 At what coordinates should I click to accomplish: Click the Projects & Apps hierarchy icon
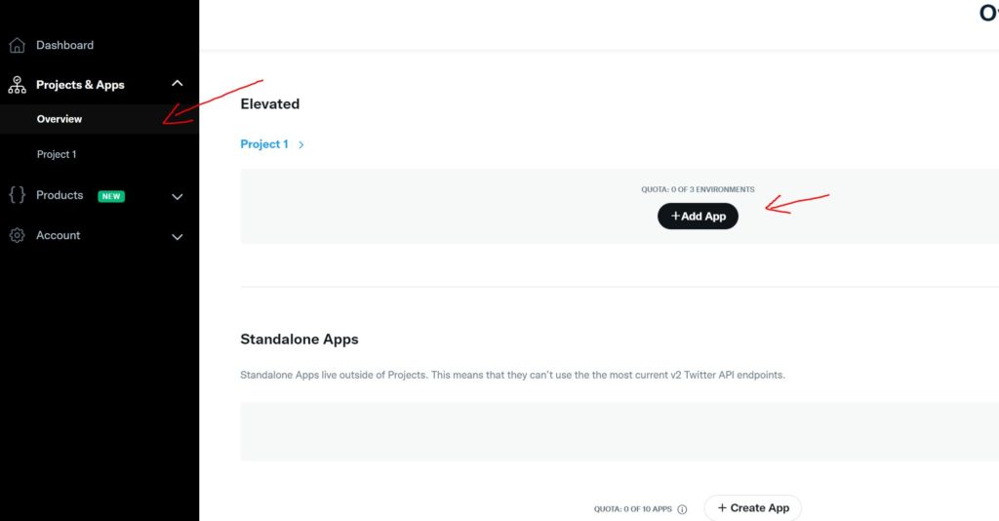coord(18,85)
